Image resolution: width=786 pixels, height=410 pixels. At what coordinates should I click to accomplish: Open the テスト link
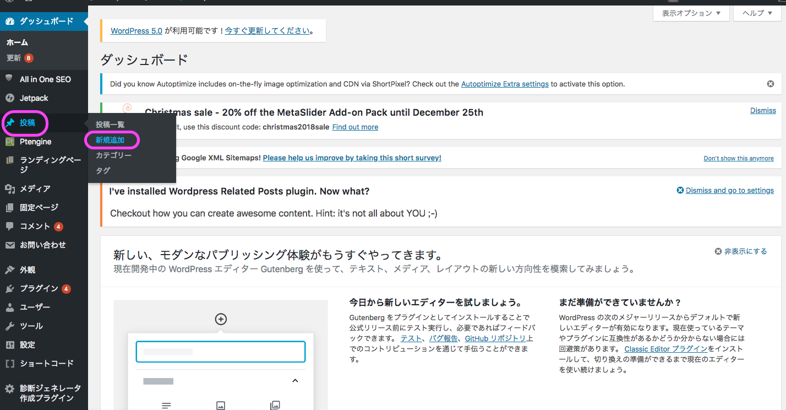tap(412, 338)
